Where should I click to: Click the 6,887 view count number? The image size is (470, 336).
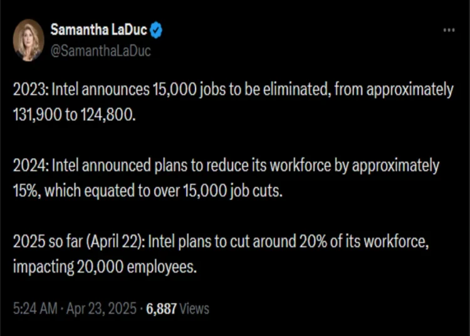[x=161, y=308]
